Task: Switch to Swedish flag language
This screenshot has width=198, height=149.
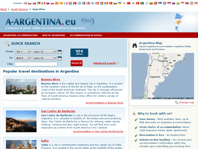Action: tap(84, 3)
